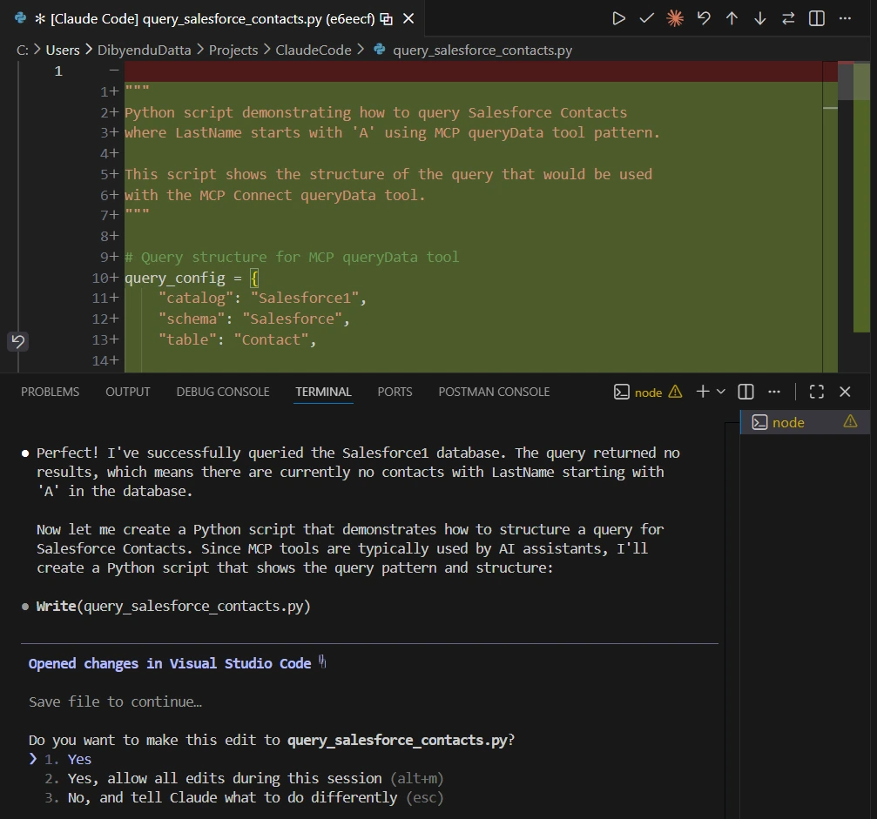877x819 pixels.
Task: Split the terminal with split icon
Action: pyautogui.click(x=746, y=392)
